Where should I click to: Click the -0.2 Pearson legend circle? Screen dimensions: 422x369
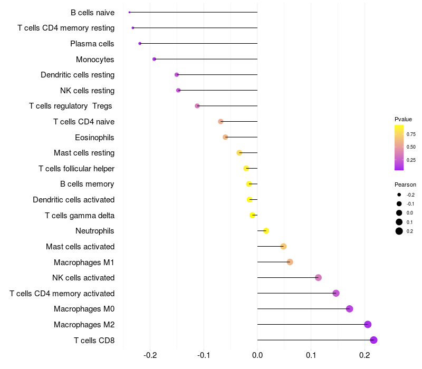point(399,195)
